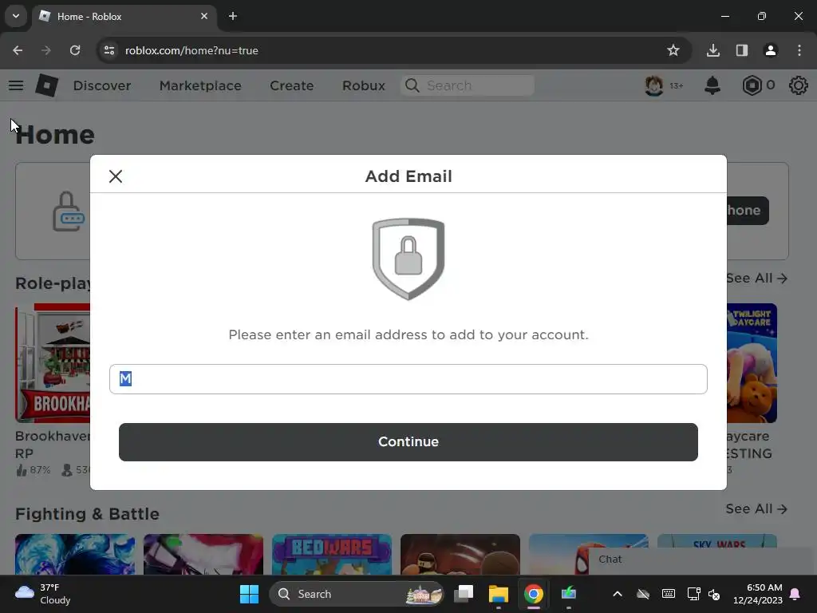The image size is (817, 613).
Task: Open the Discover tab
Action: click(102, 85)
